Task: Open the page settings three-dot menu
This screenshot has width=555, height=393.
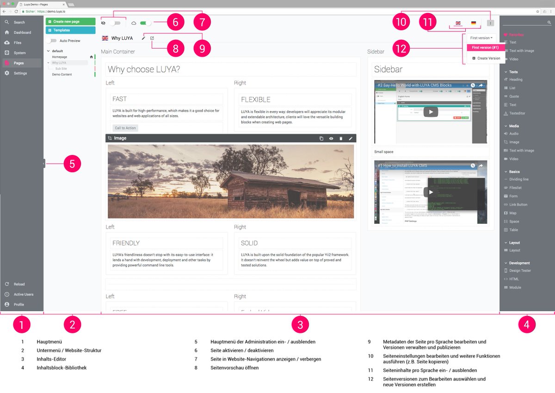Action: [x=491, y=23]
